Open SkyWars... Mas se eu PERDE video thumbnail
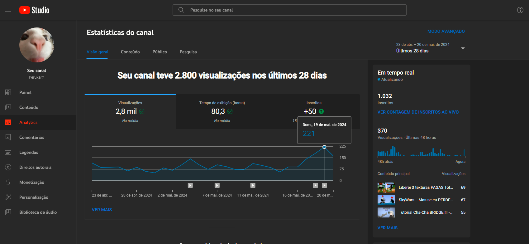This screenshot has width=529, height=244. [386, 200]
